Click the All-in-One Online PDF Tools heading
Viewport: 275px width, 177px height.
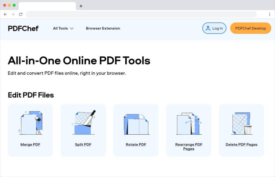(79, 61)
